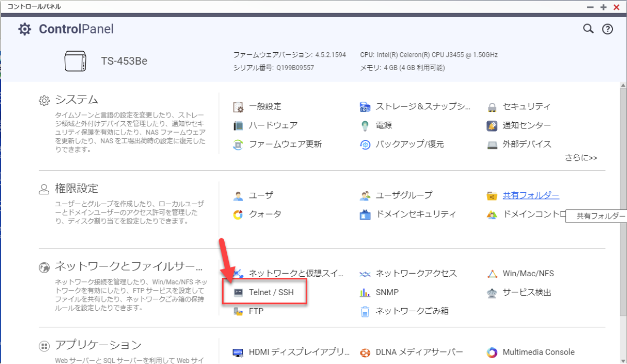The image size is (627, 364).
Task: Click the ネットワークごみ箱 label
Action: pyautogui.click(x=412, y=311)
